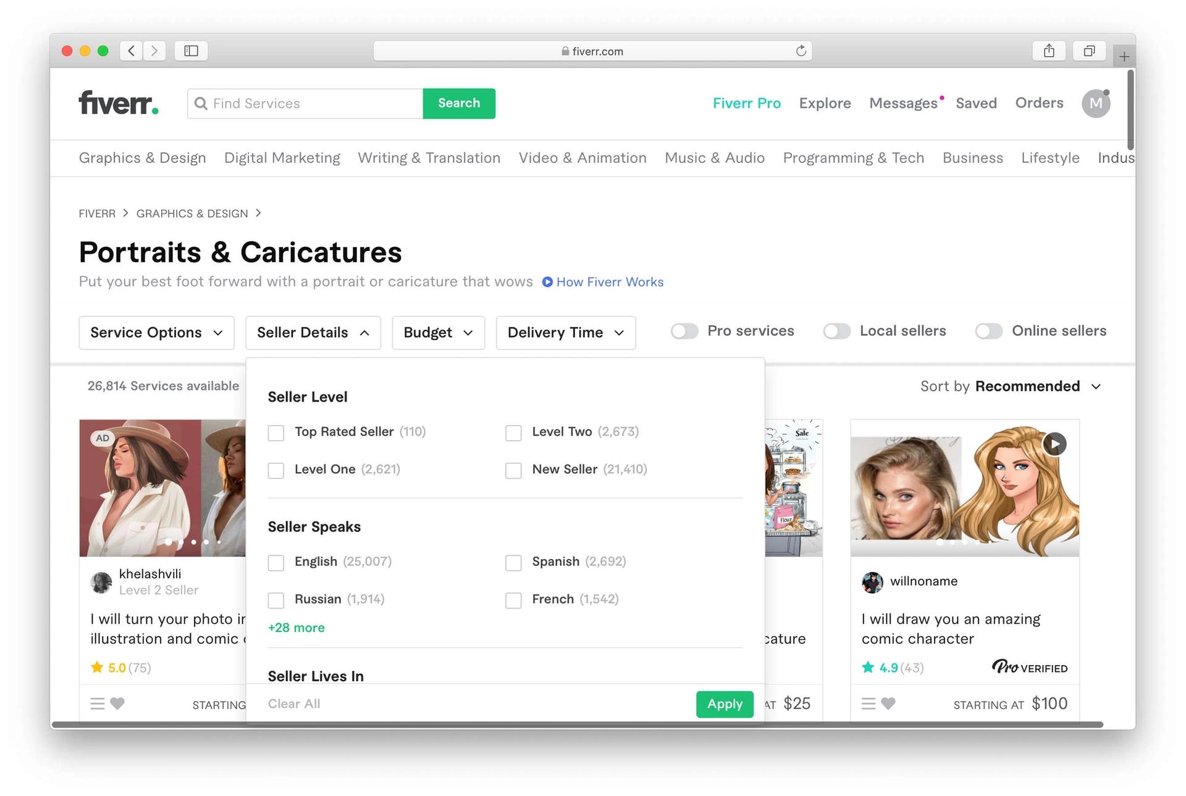
Task: Open Messages in the header
Action: click(903, 103)
